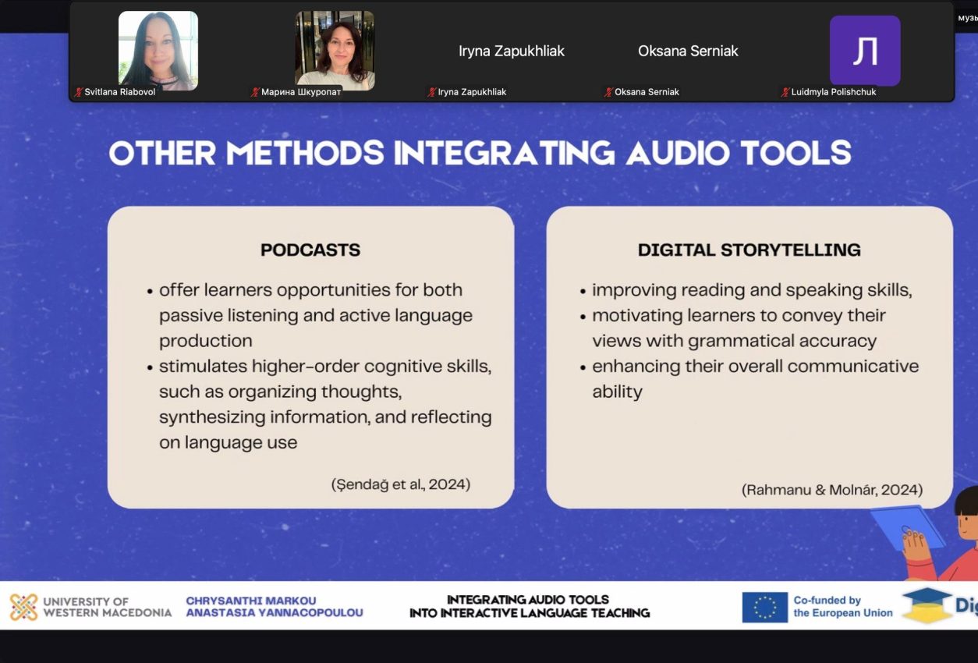
Task: Click the graduation cap logo in the footer
Action: tap(927, 605)
